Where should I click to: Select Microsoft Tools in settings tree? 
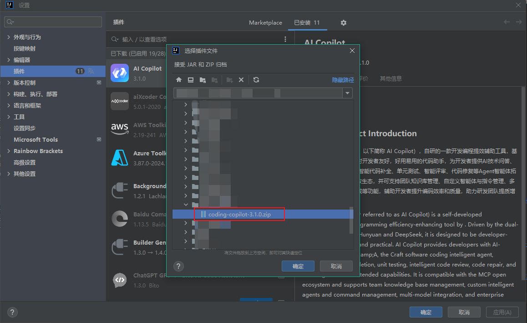pos(35,139)
